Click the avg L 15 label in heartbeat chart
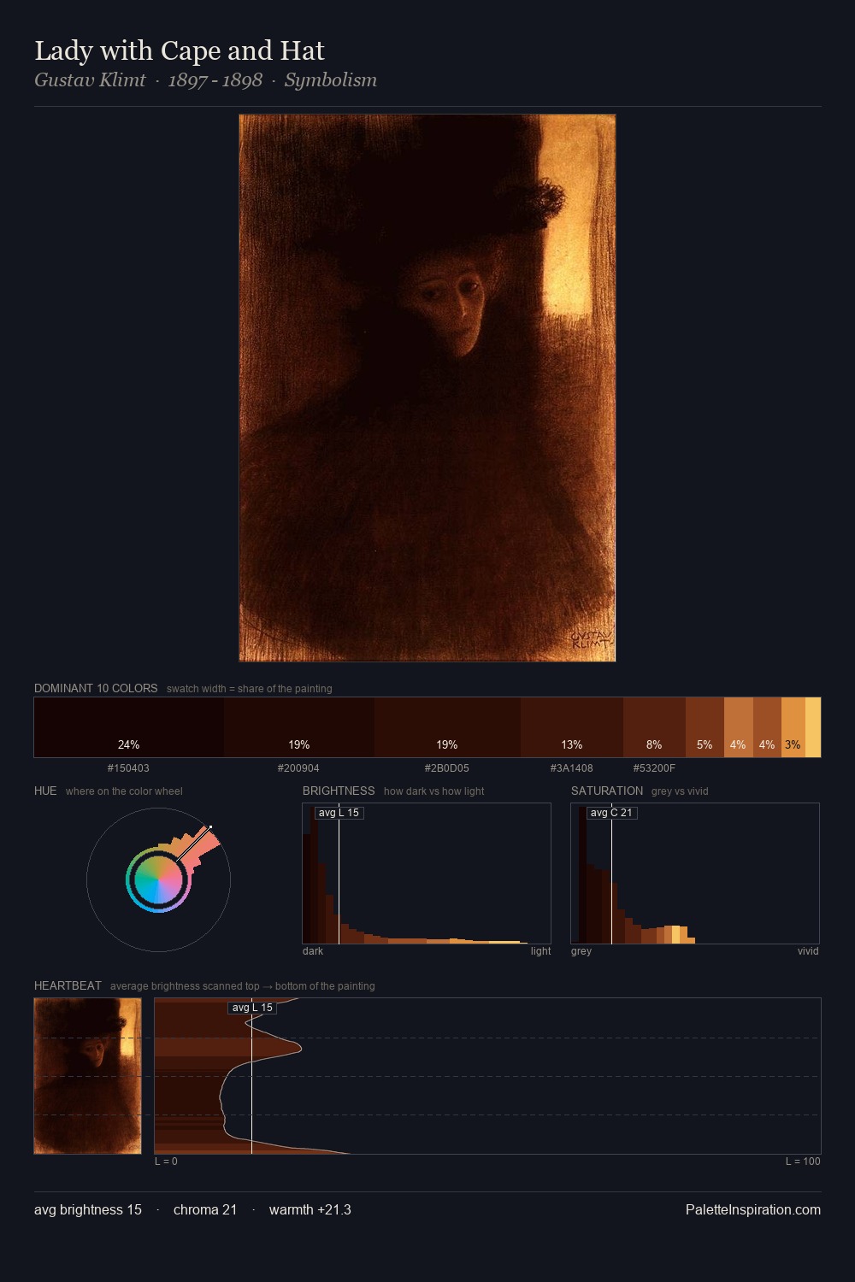Viewport: 855px width, 1282px height. click(x=252, y=1008)
